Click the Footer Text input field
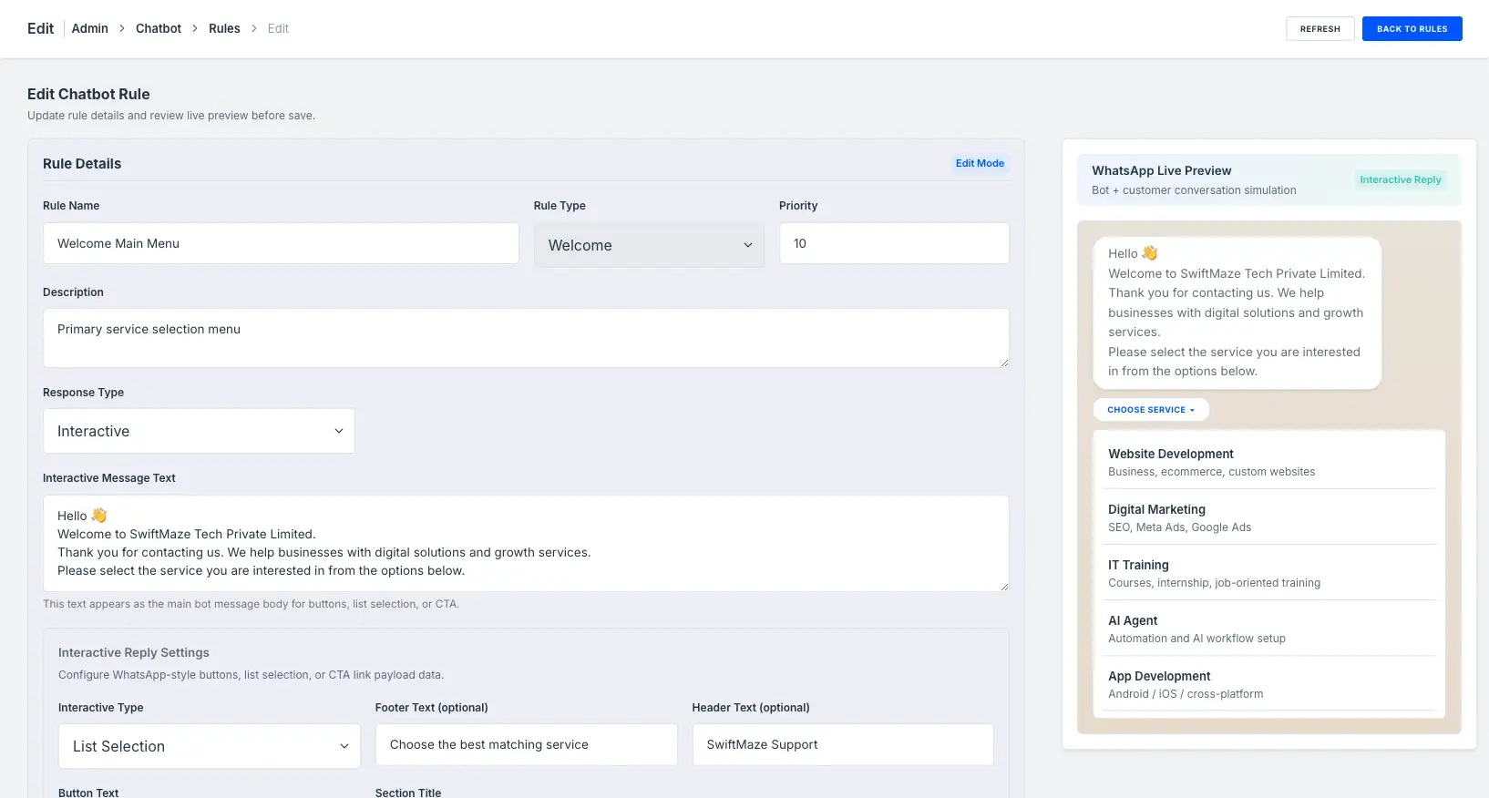Viewport: 1489px width, 798px height. tap(527, 744)
